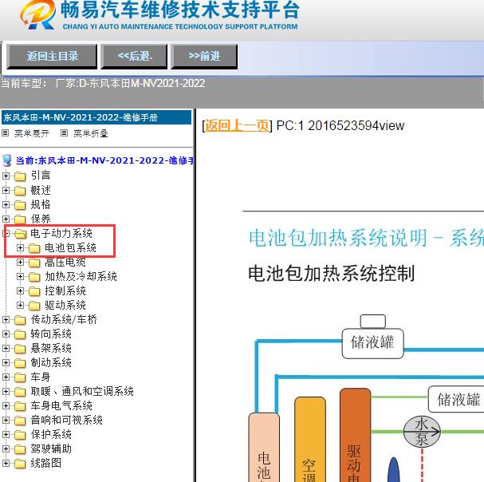The width and height of the screenshot is (484, 482).
Task: Click the 返回主目录 button
Action: click(x=52, y=56)
